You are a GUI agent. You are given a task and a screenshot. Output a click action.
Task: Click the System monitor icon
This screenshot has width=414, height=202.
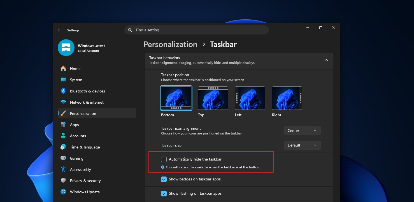tap(63, 80)
